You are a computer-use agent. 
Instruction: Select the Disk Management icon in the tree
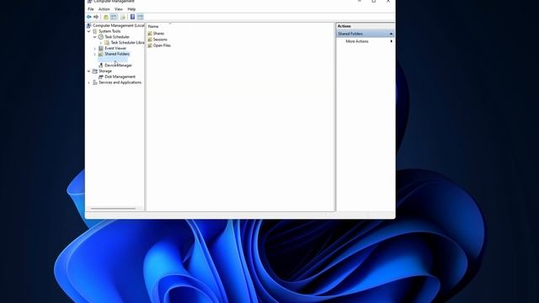click(101, 77)
